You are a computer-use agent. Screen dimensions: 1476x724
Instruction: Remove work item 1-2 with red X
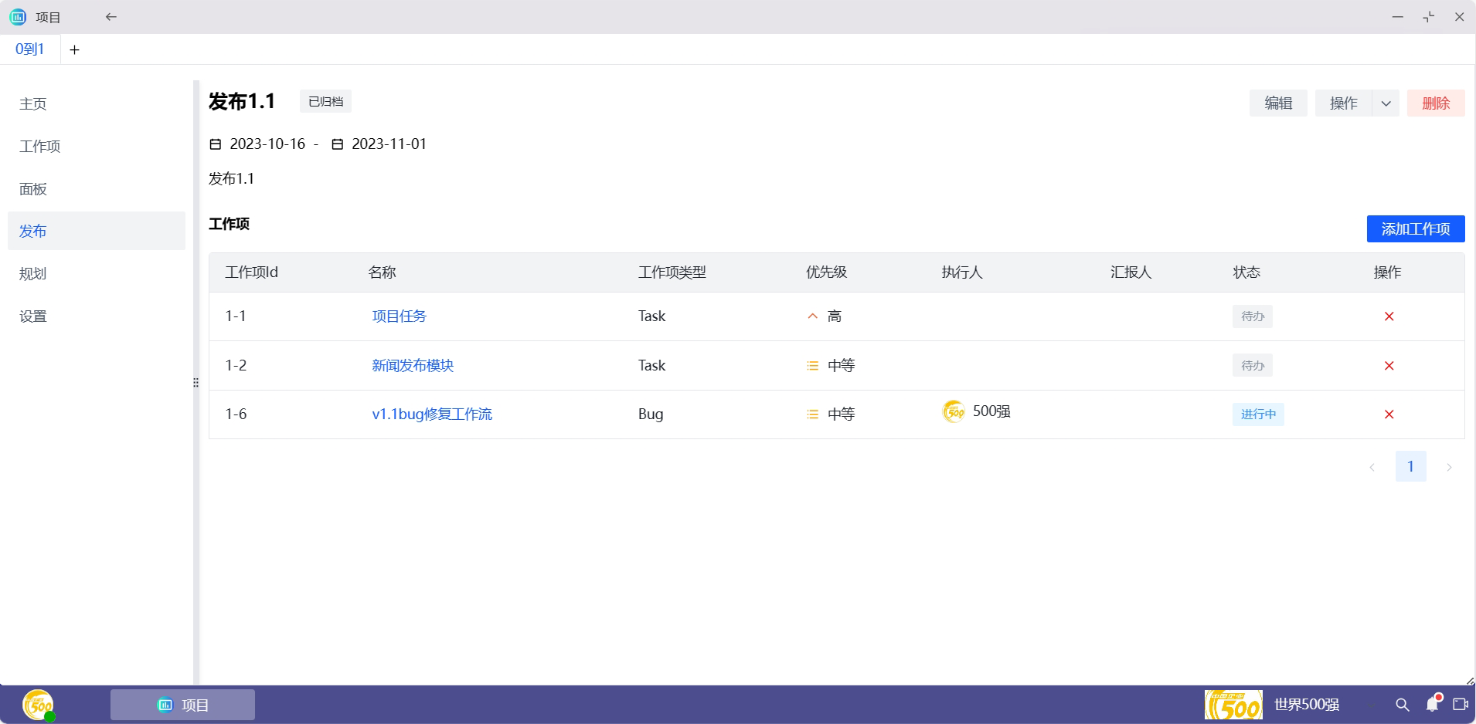click(x=1389, y=366)
